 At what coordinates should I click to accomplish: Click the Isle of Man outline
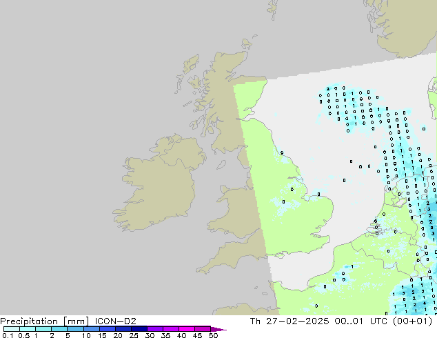click(x=221, y=165)
